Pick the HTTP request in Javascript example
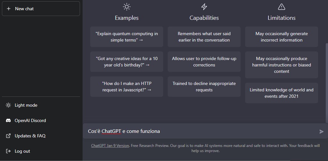 click(x=127, y=87)
